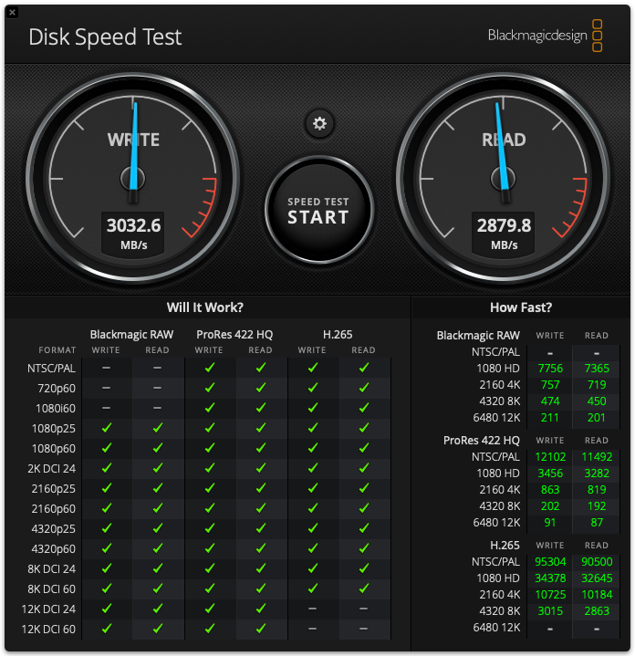
Task: Click the 12K DCI 60 format label
Action: pos(48,630)
